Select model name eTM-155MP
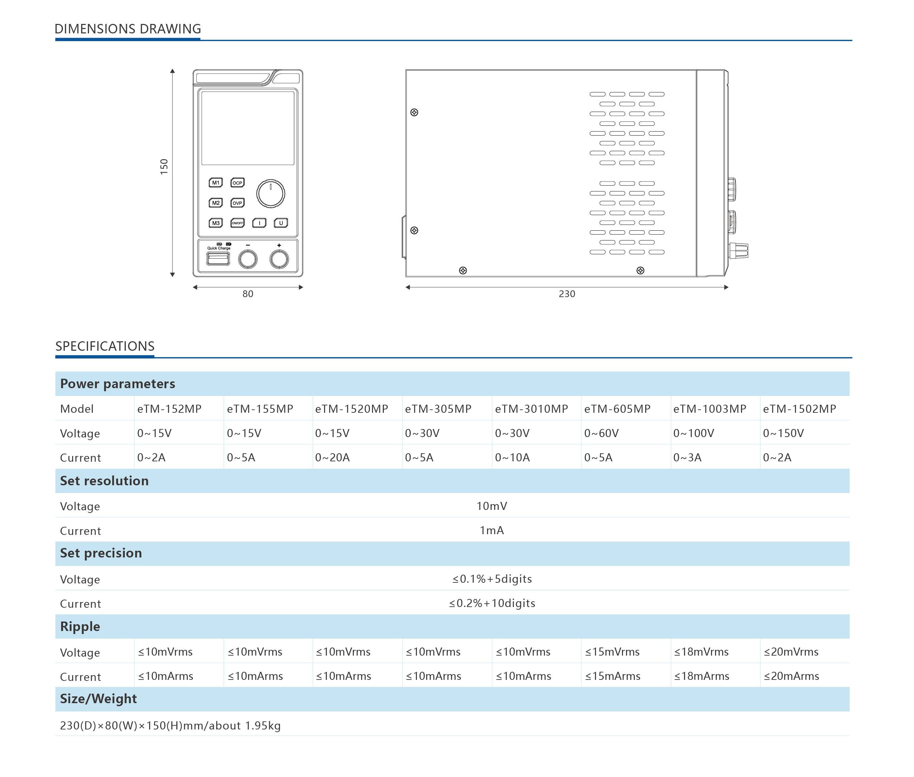The height and width of the screenshot is (777, 914). click(x=260, y=409)
